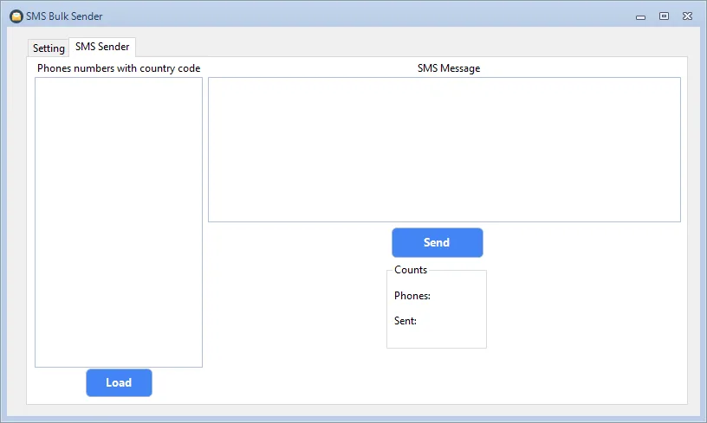Screen dimensions: 707x423
Task: Maximize the SMS Bulk Sender window
Action: point(664,16)
